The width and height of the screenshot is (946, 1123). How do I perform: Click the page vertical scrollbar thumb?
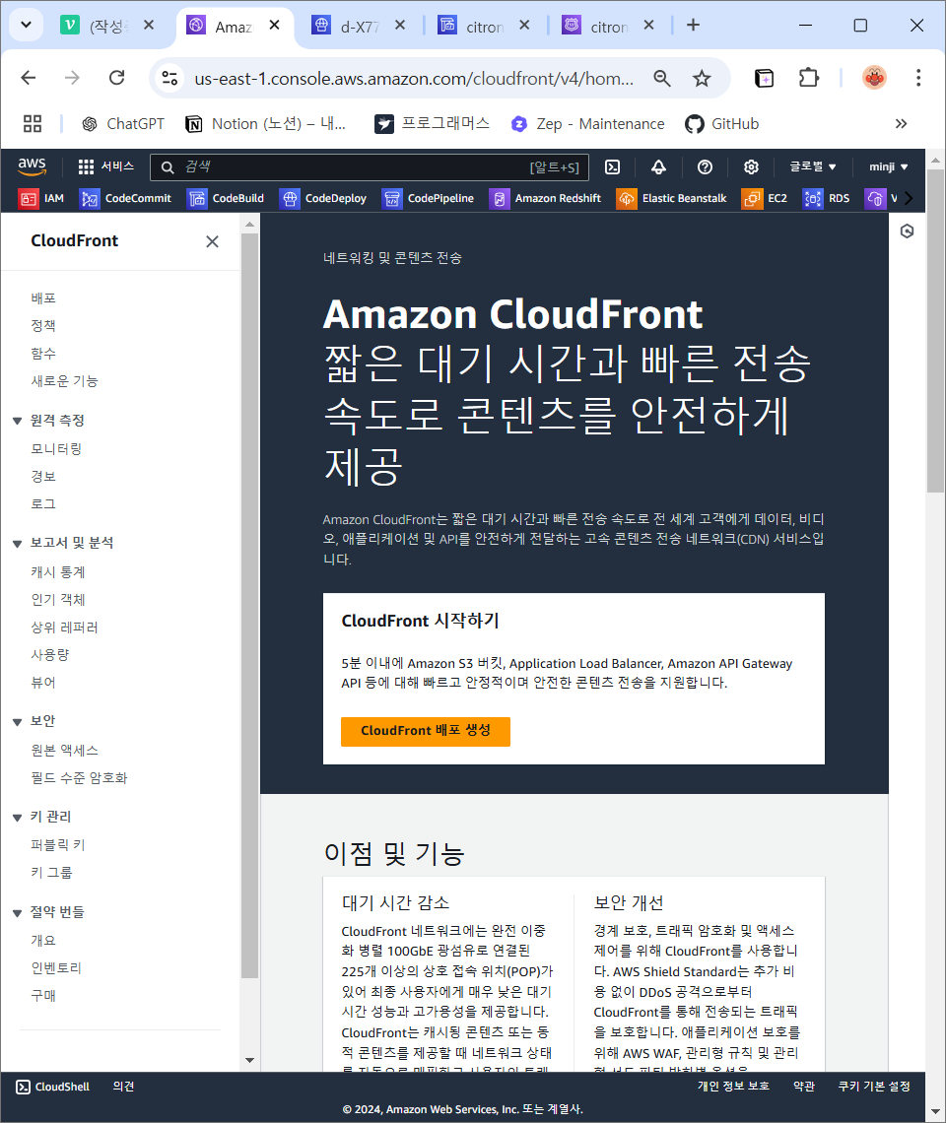pos(935,329)
